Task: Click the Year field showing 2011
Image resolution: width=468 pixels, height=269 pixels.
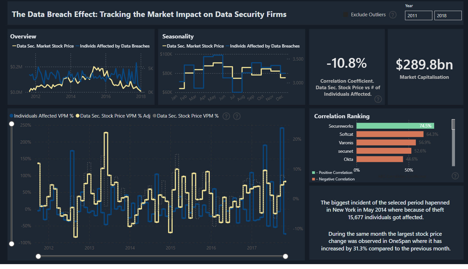Action: (x=418, y=15)
